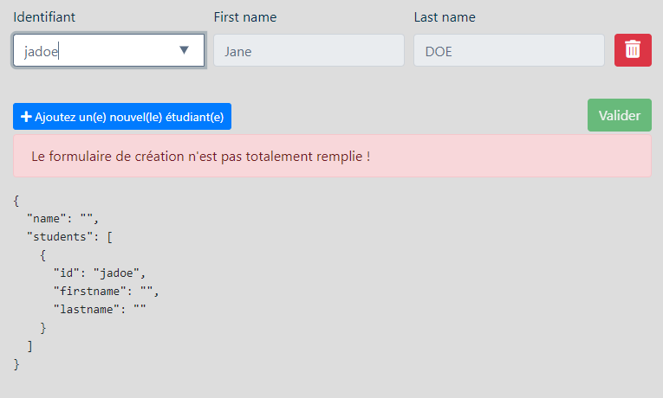Click the "id": "jadoe" JSON line
This screenshot has height=398, width=663.
click(x=99, y=273)
